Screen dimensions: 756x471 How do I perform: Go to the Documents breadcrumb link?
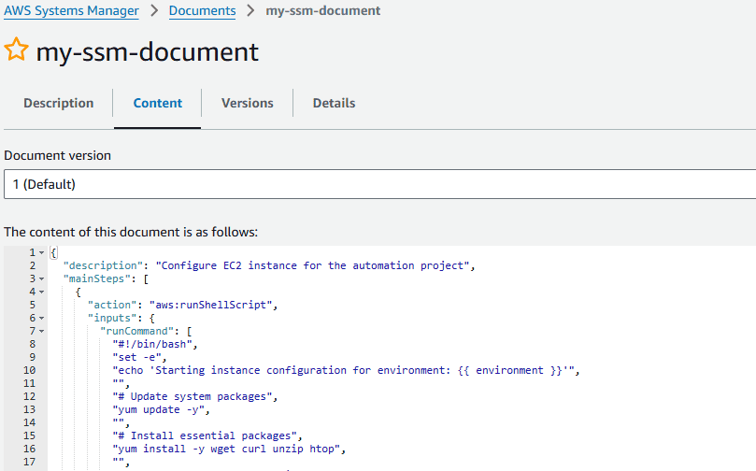pyautogui.click(x=202, y=11)
